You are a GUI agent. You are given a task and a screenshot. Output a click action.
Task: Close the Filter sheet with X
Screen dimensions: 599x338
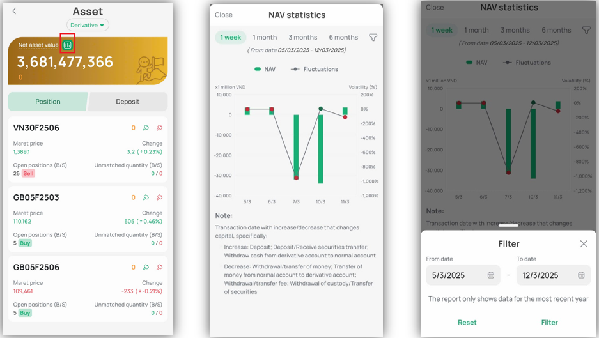(583, 244)
